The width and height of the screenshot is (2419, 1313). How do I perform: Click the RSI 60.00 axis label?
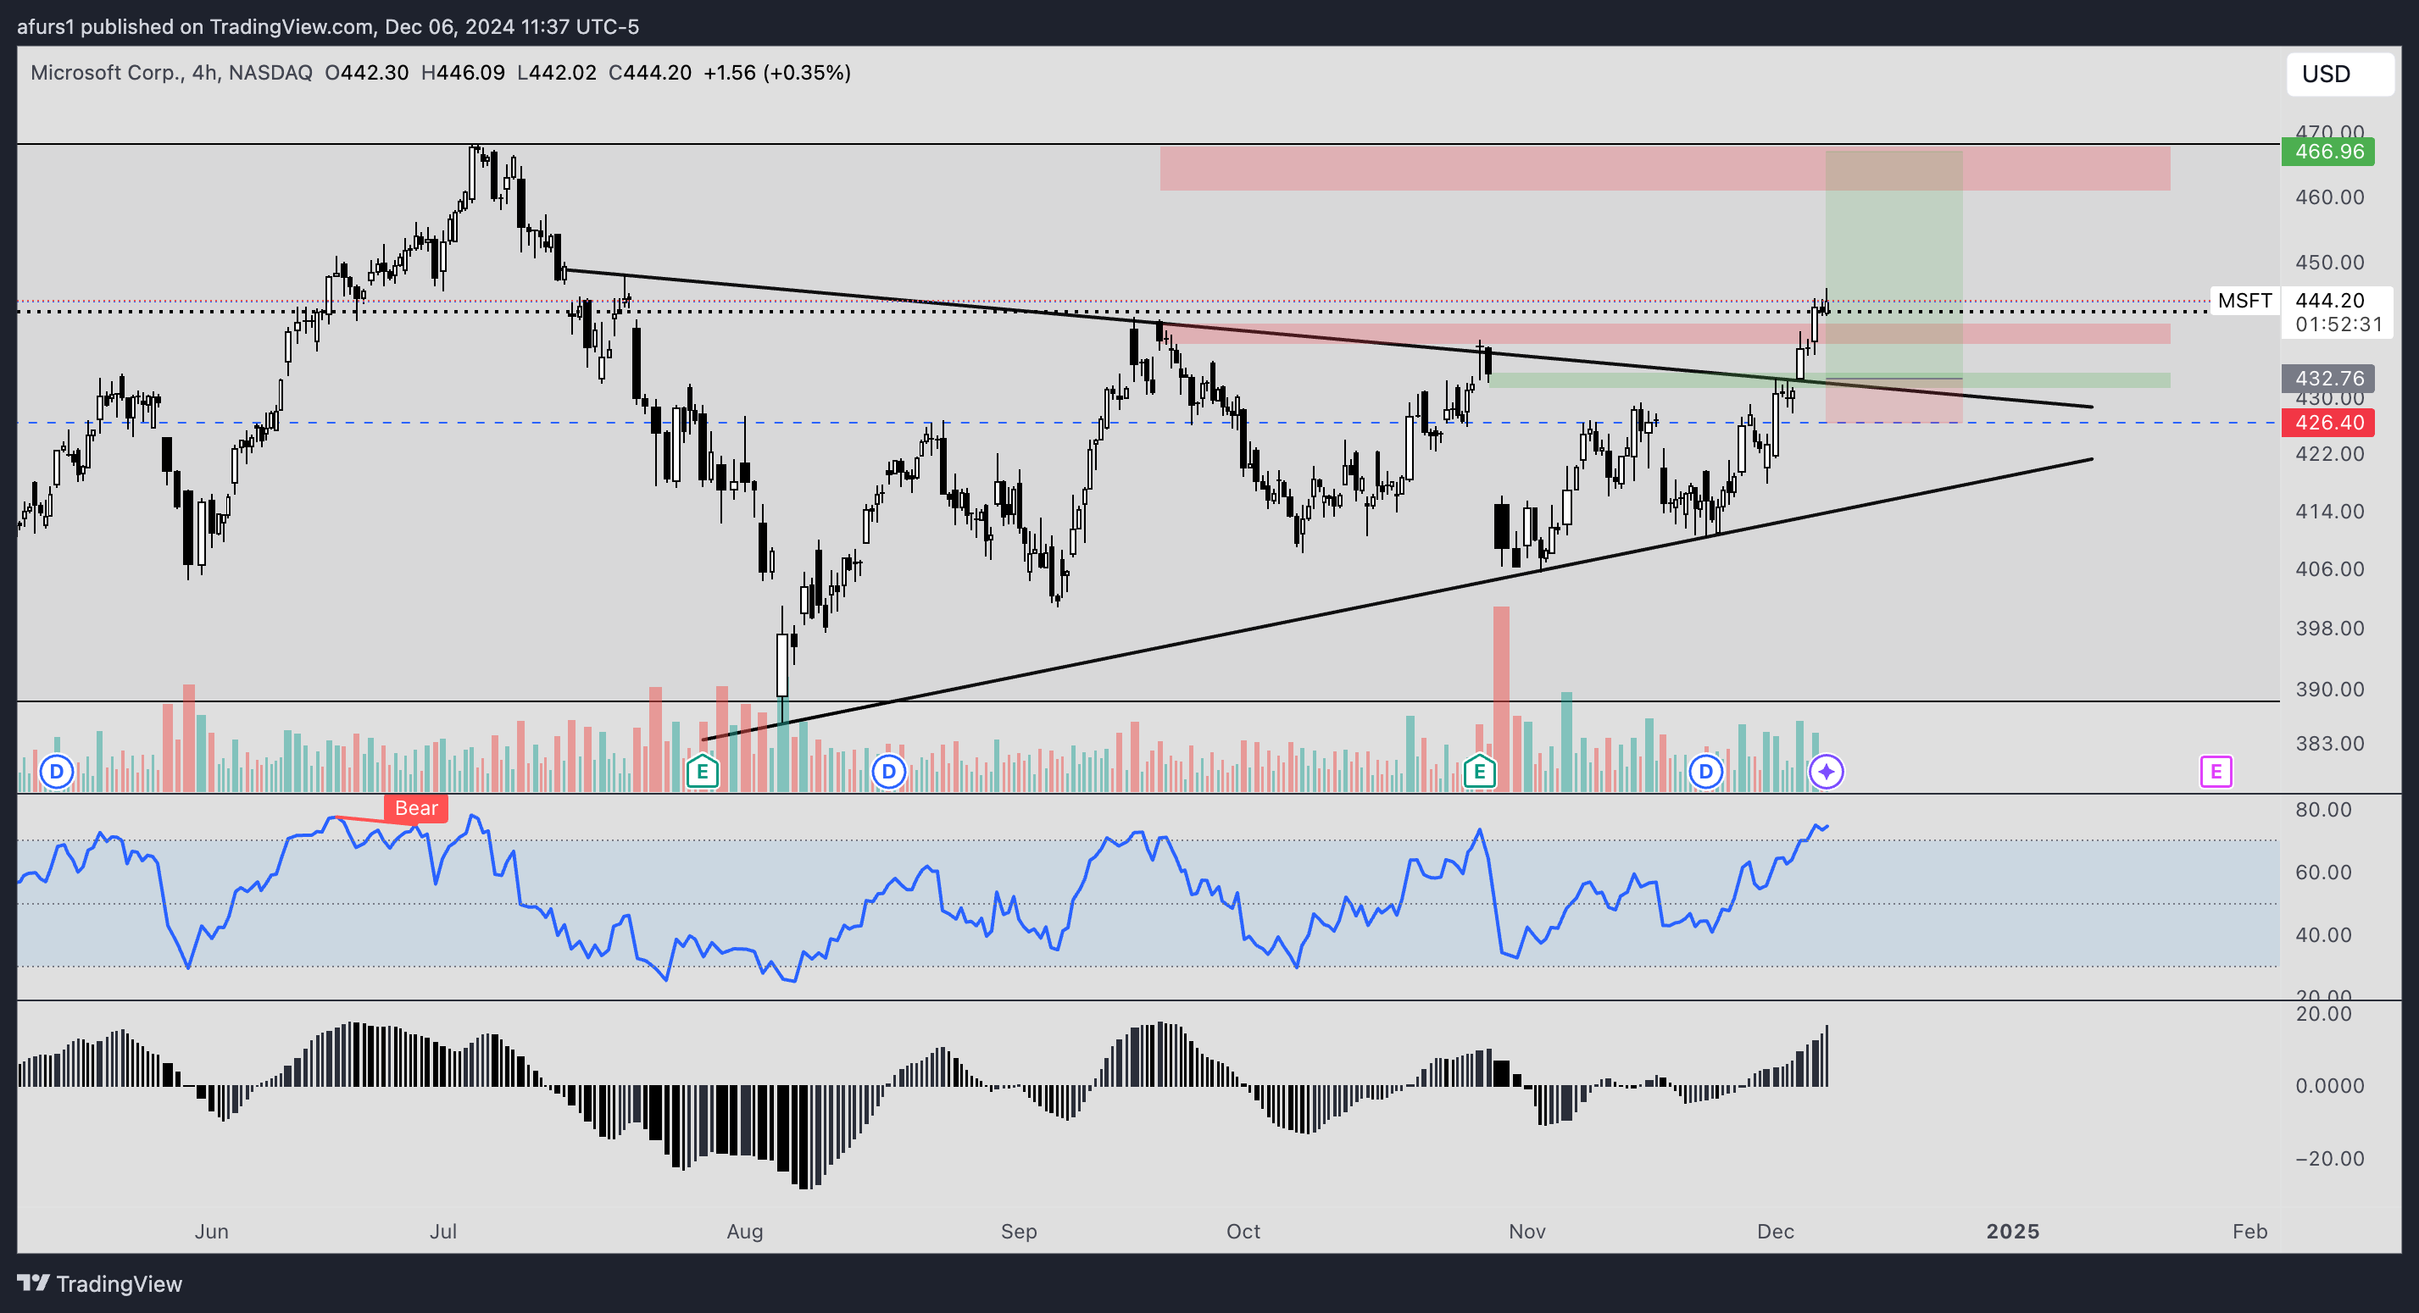(x=2323, y=873)
